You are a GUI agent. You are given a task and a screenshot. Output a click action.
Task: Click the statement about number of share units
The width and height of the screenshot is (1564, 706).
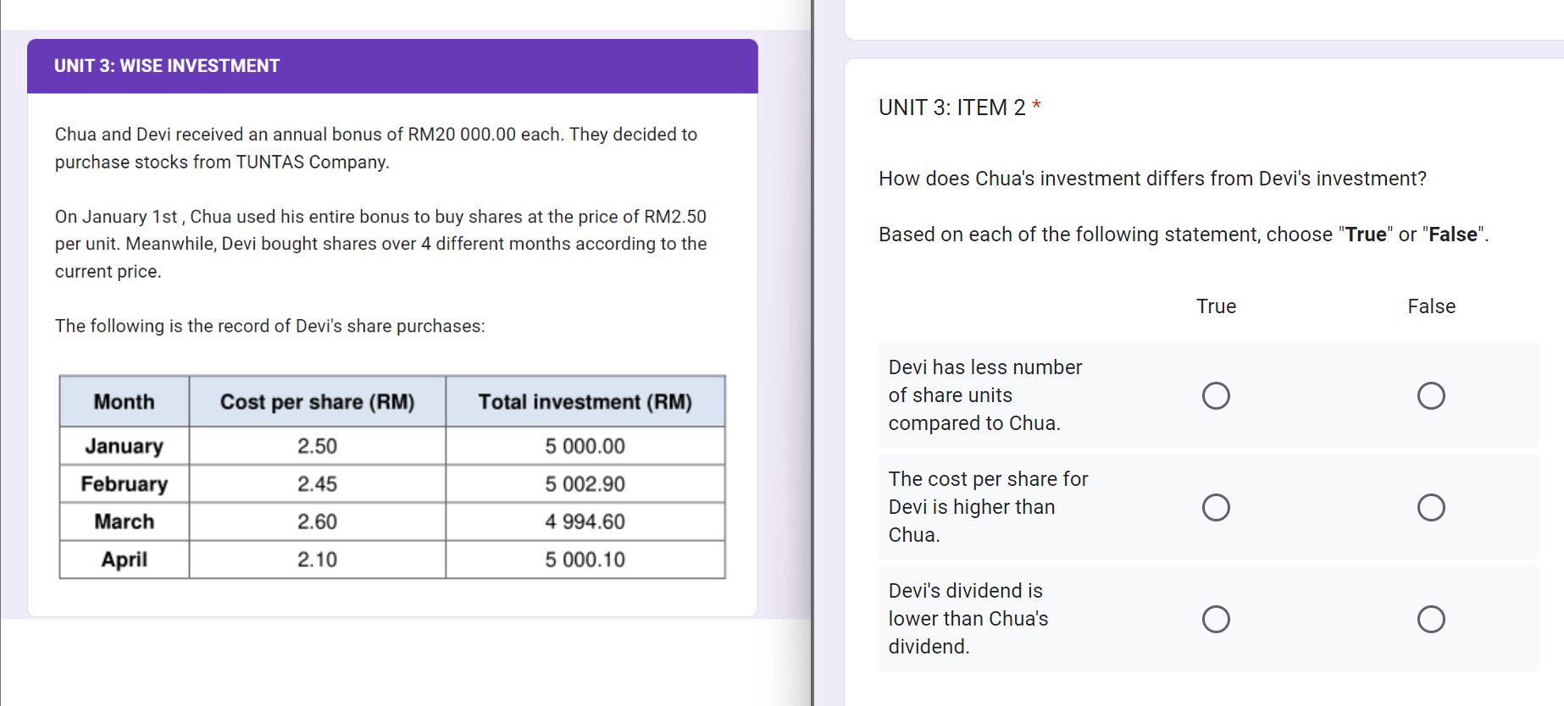(985, 395)
